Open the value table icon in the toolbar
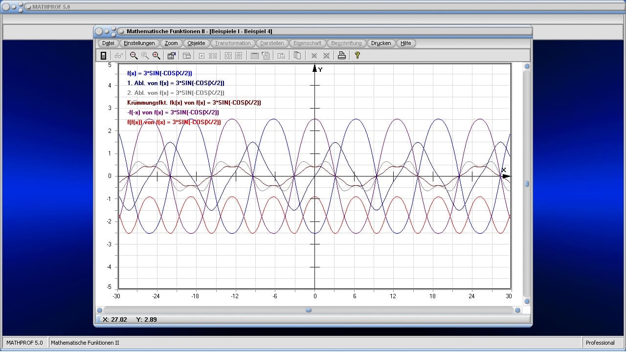626x352 pixels. 255,56
